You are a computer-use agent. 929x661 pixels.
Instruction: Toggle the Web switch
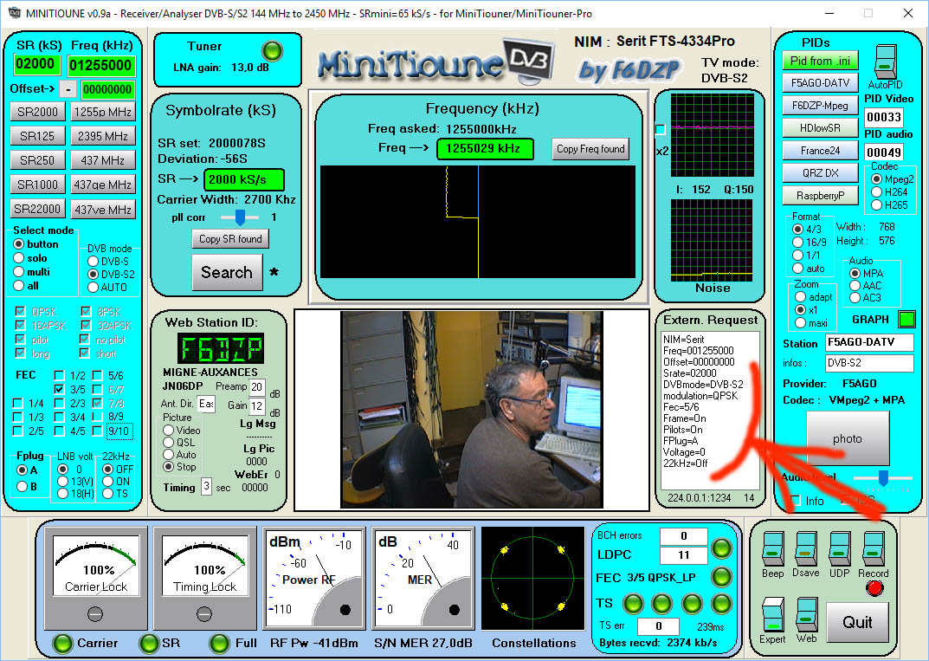pyautogui.click(x=805, y=612)
